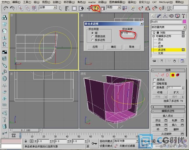Toggle the Spinner Snap icon

[x=162, y=8]
